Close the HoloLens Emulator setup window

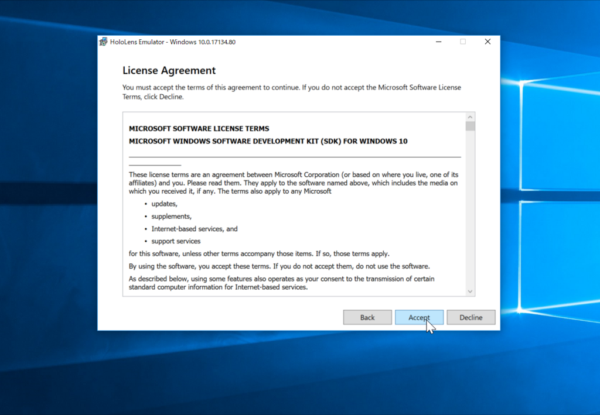click(x=487, y=42)
